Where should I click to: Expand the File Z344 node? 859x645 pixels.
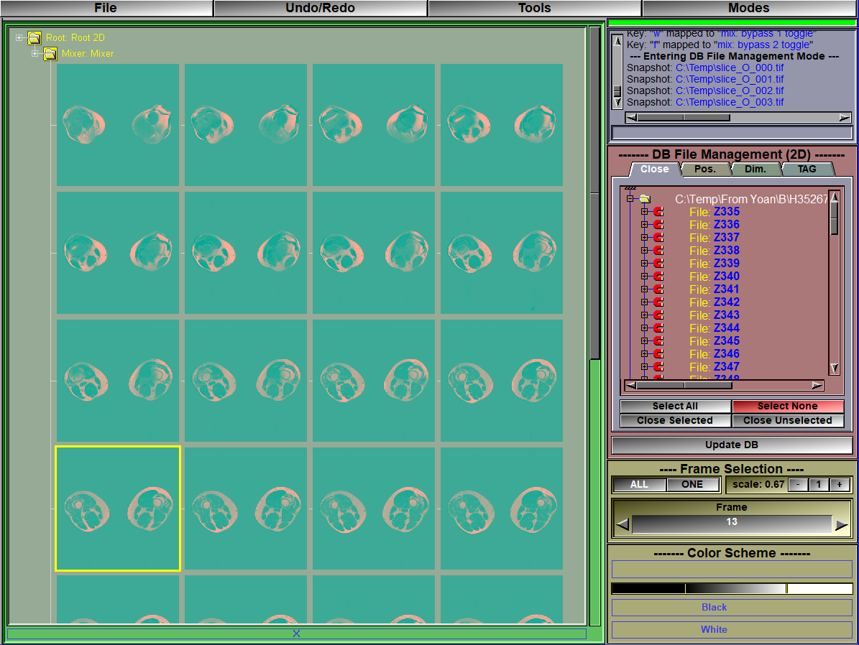(x=644, y=328)
